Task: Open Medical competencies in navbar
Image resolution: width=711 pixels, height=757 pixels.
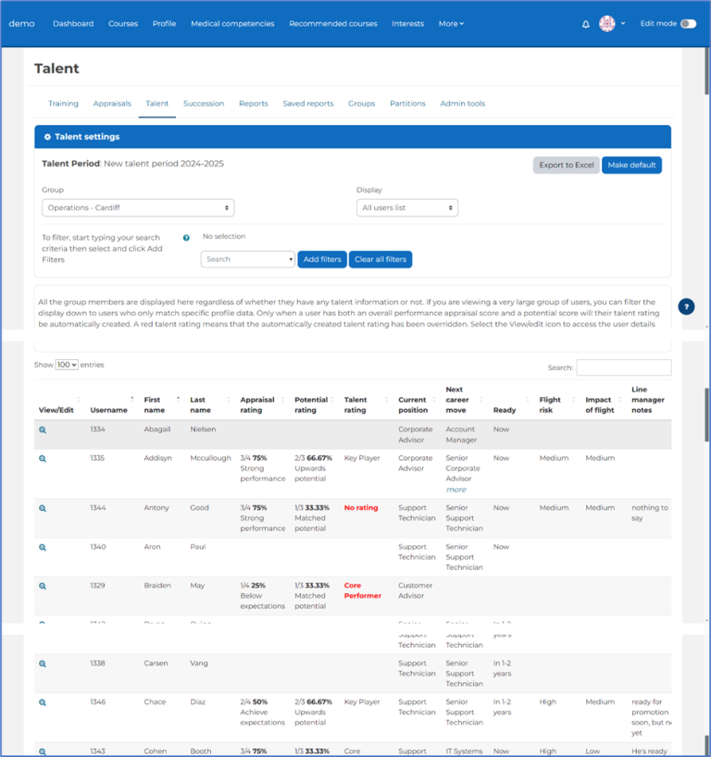Action: pos(232,24)
